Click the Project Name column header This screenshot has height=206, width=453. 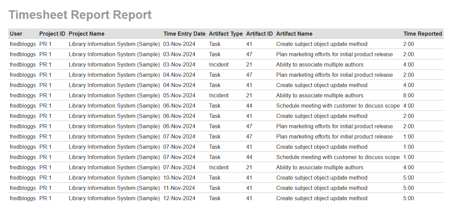pos(87,34)
